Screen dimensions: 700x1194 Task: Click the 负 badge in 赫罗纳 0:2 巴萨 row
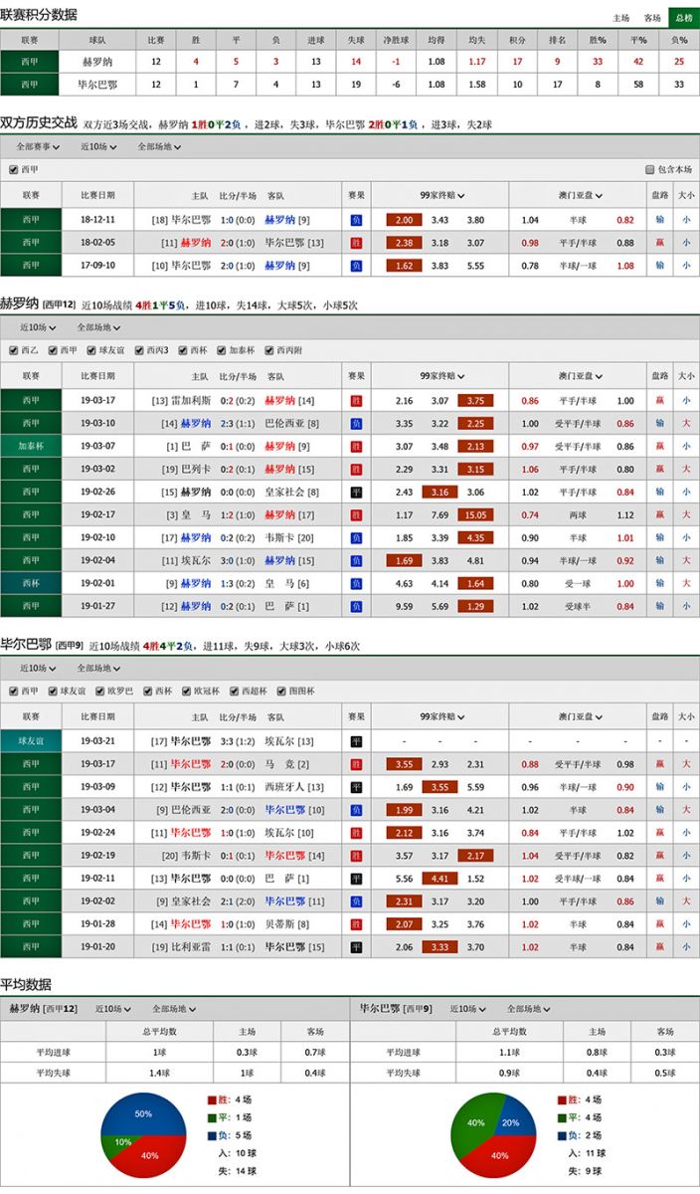(356, 607)
